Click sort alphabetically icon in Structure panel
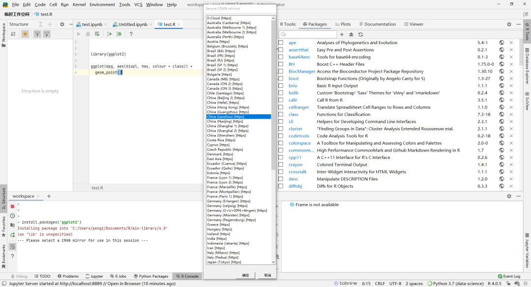Viewport: 531px width, 287px height. click(13, 34)
